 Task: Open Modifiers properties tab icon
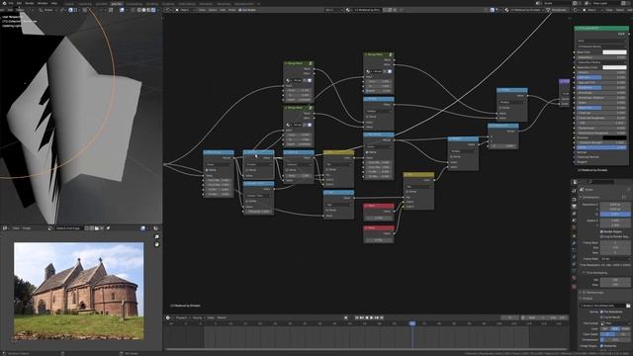point(574,243)
